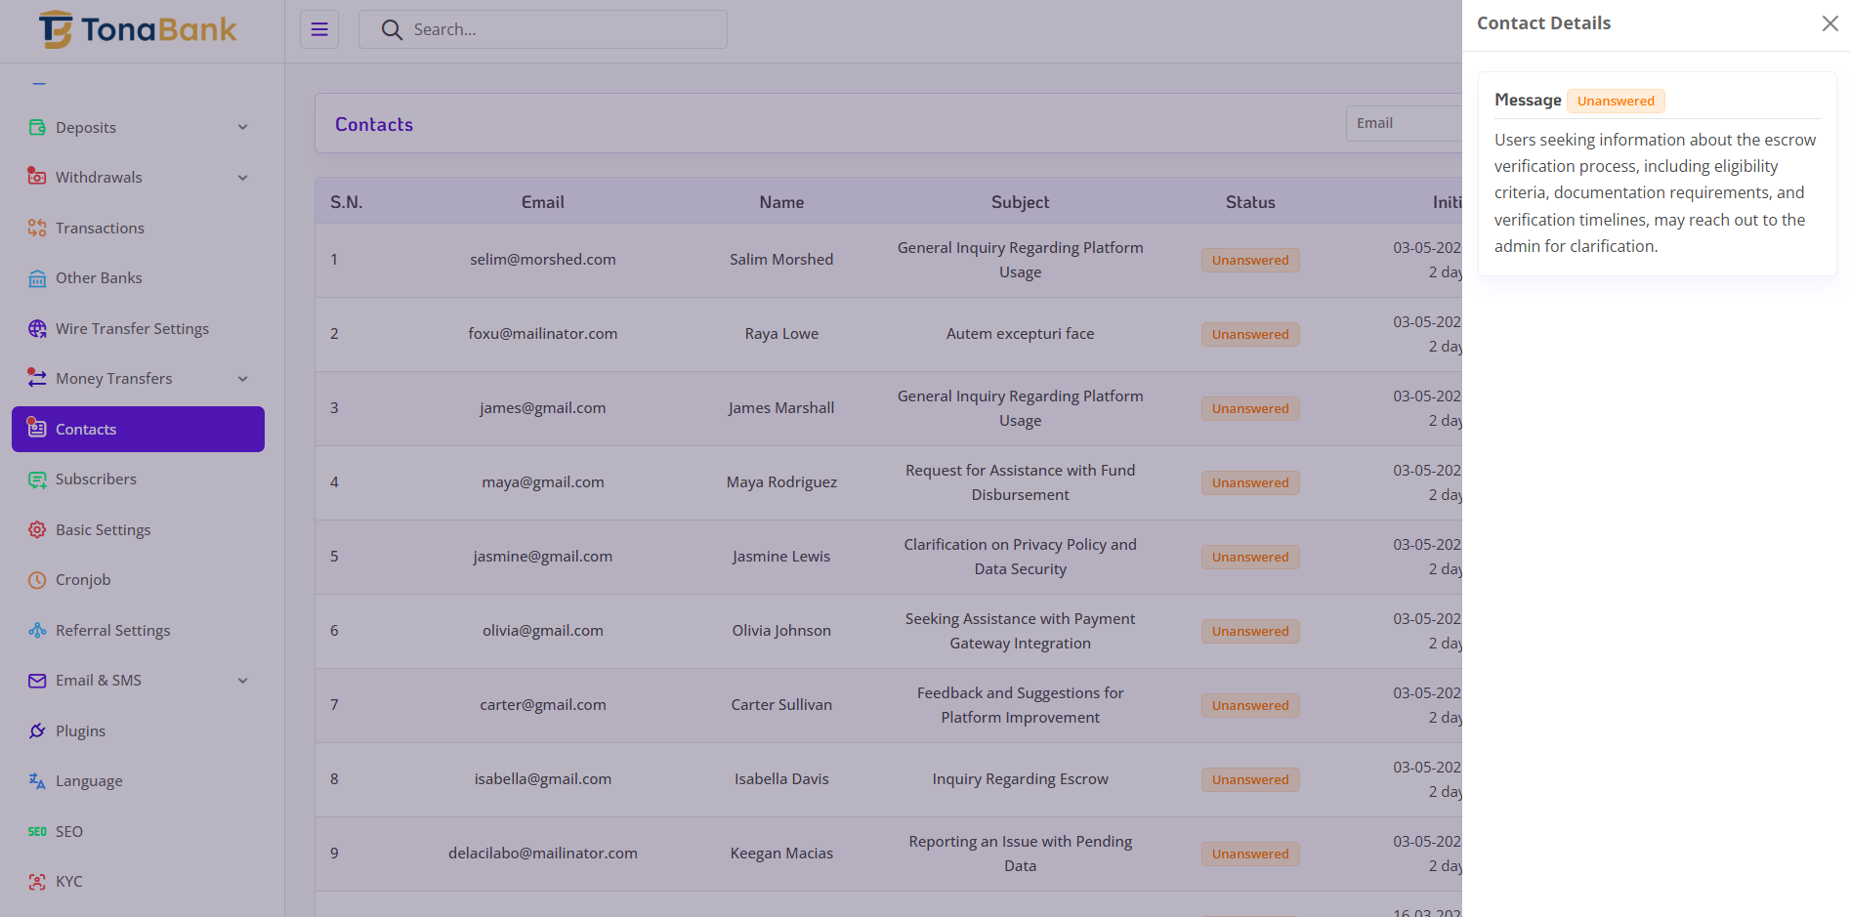This screenshot has width=1850, height=917.
Task: Click the Transactions icon in sidebar
Action: pyautogui.click(x=37, y=228)
